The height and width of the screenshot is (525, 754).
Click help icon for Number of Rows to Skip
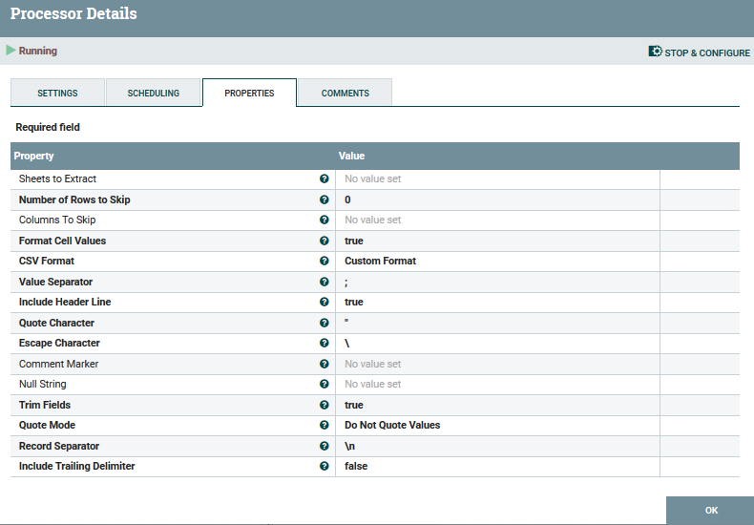pyautogui.click(x=325, y=199)
